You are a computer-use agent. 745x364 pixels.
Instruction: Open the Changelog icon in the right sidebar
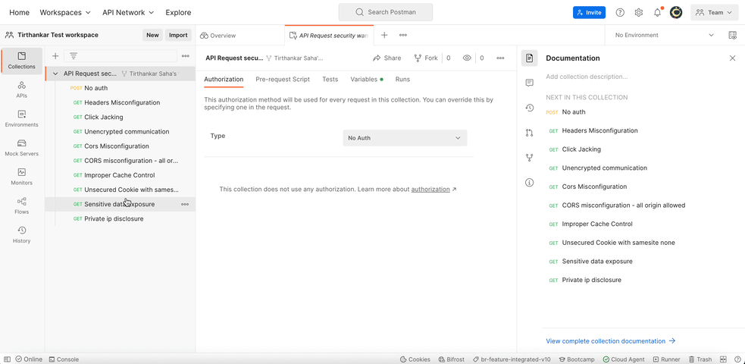click(530, 108)
